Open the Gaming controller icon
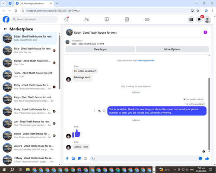Screen dimensions: 216x173 tap(147, 19)
